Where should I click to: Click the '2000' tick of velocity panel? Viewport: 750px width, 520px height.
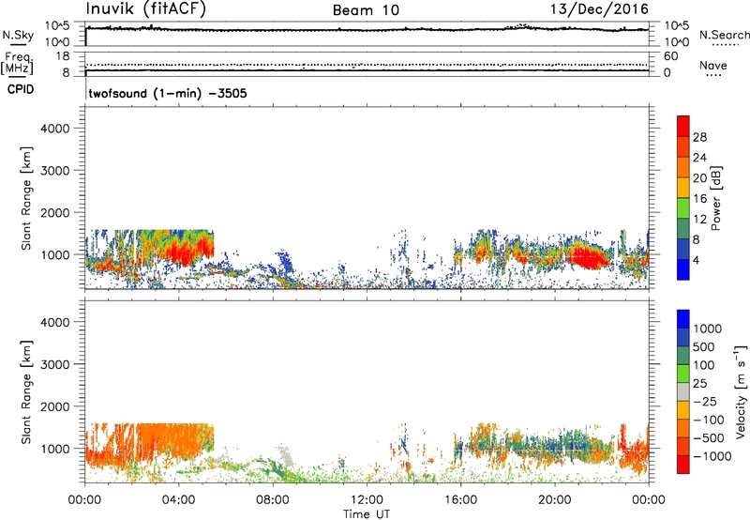(55, 406)
